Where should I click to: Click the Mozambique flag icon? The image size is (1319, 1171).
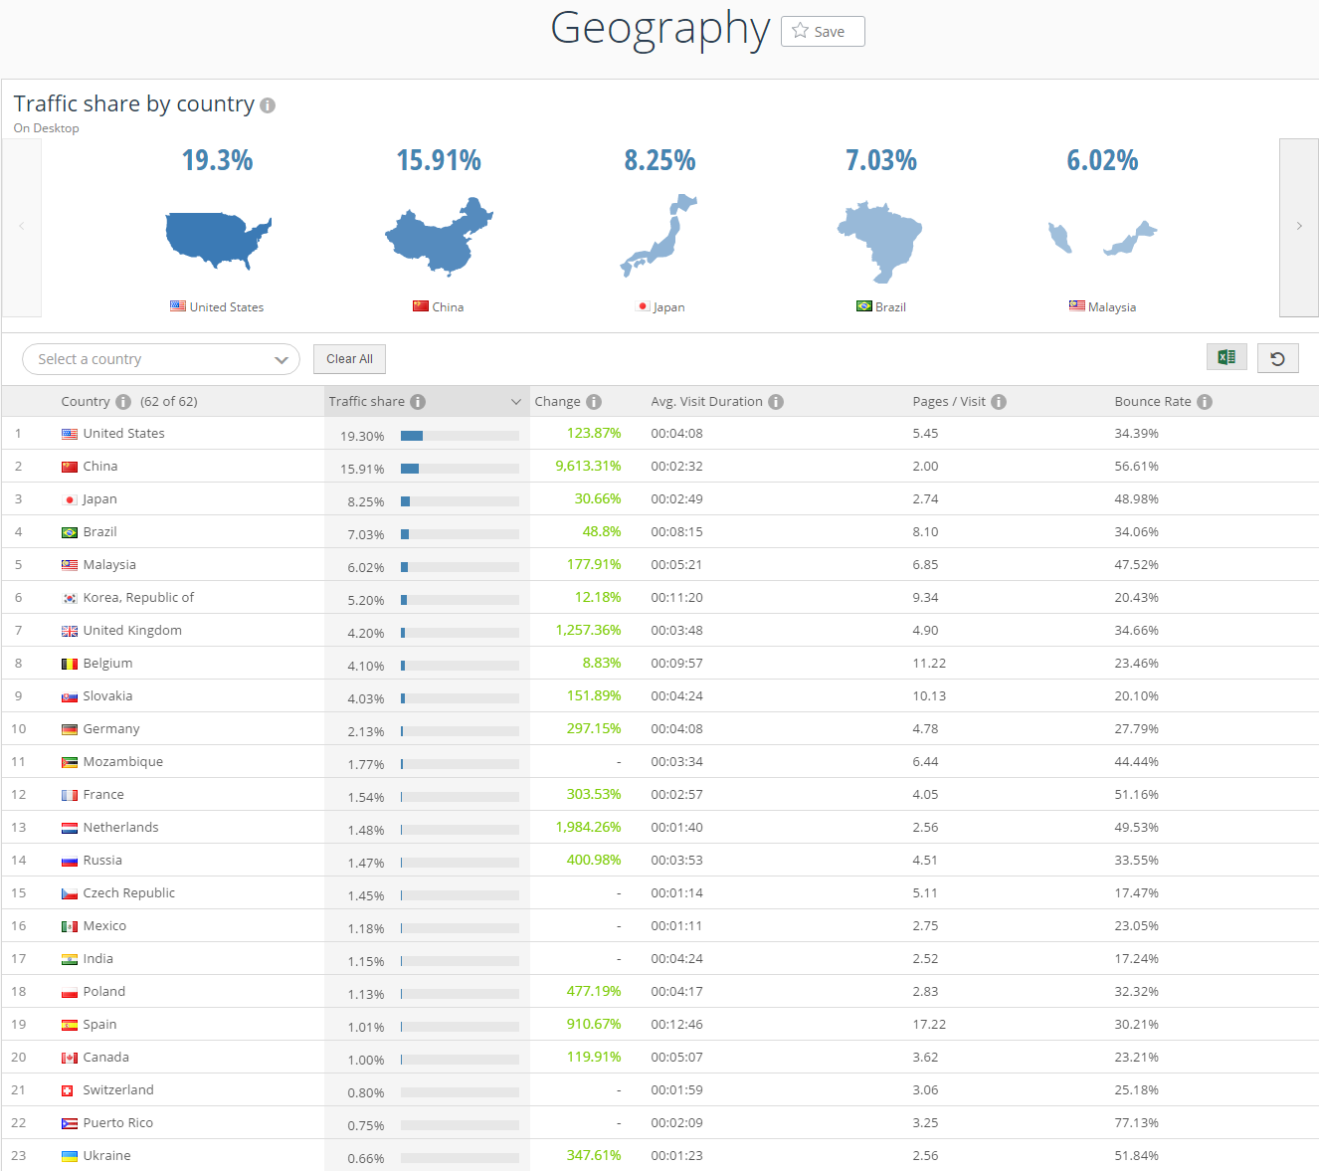70,762
